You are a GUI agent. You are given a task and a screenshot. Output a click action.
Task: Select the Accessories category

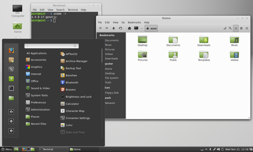pos(36,60)
